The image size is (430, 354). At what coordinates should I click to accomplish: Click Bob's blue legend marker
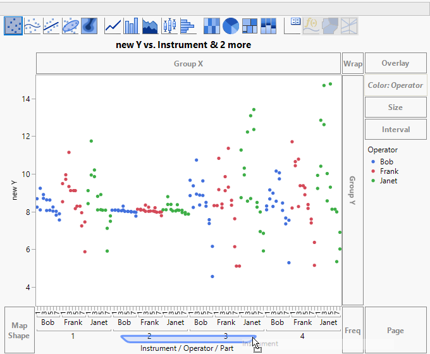point(373,162)
